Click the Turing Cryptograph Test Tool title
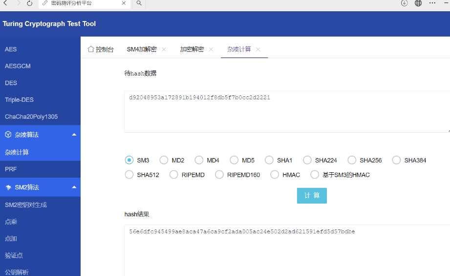The height and width of the screenshot is (276, 450). point(49,24)
